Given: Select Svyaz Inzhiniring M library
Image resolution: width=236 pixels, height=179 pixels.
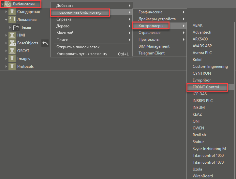Looking at the screenshot, I should tap(211, 149).
